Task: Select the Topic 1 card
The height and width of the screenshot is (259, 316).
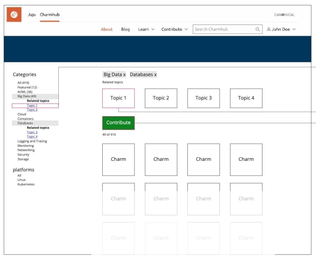Action: pos(118,98)
